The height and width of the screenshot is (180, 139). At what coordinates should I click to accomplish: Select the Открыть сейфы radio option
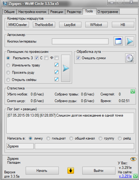[8, 80]
